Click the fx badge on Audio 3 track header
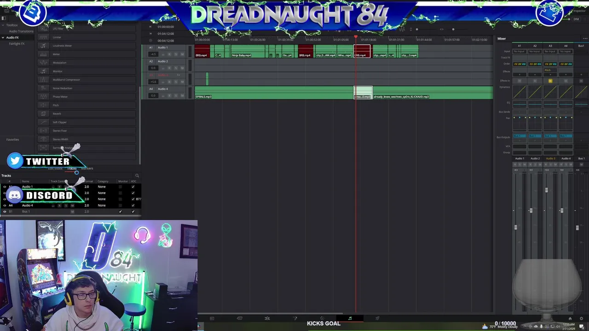Viewport: 589px width, 331px height. click(x=179, y=75)
